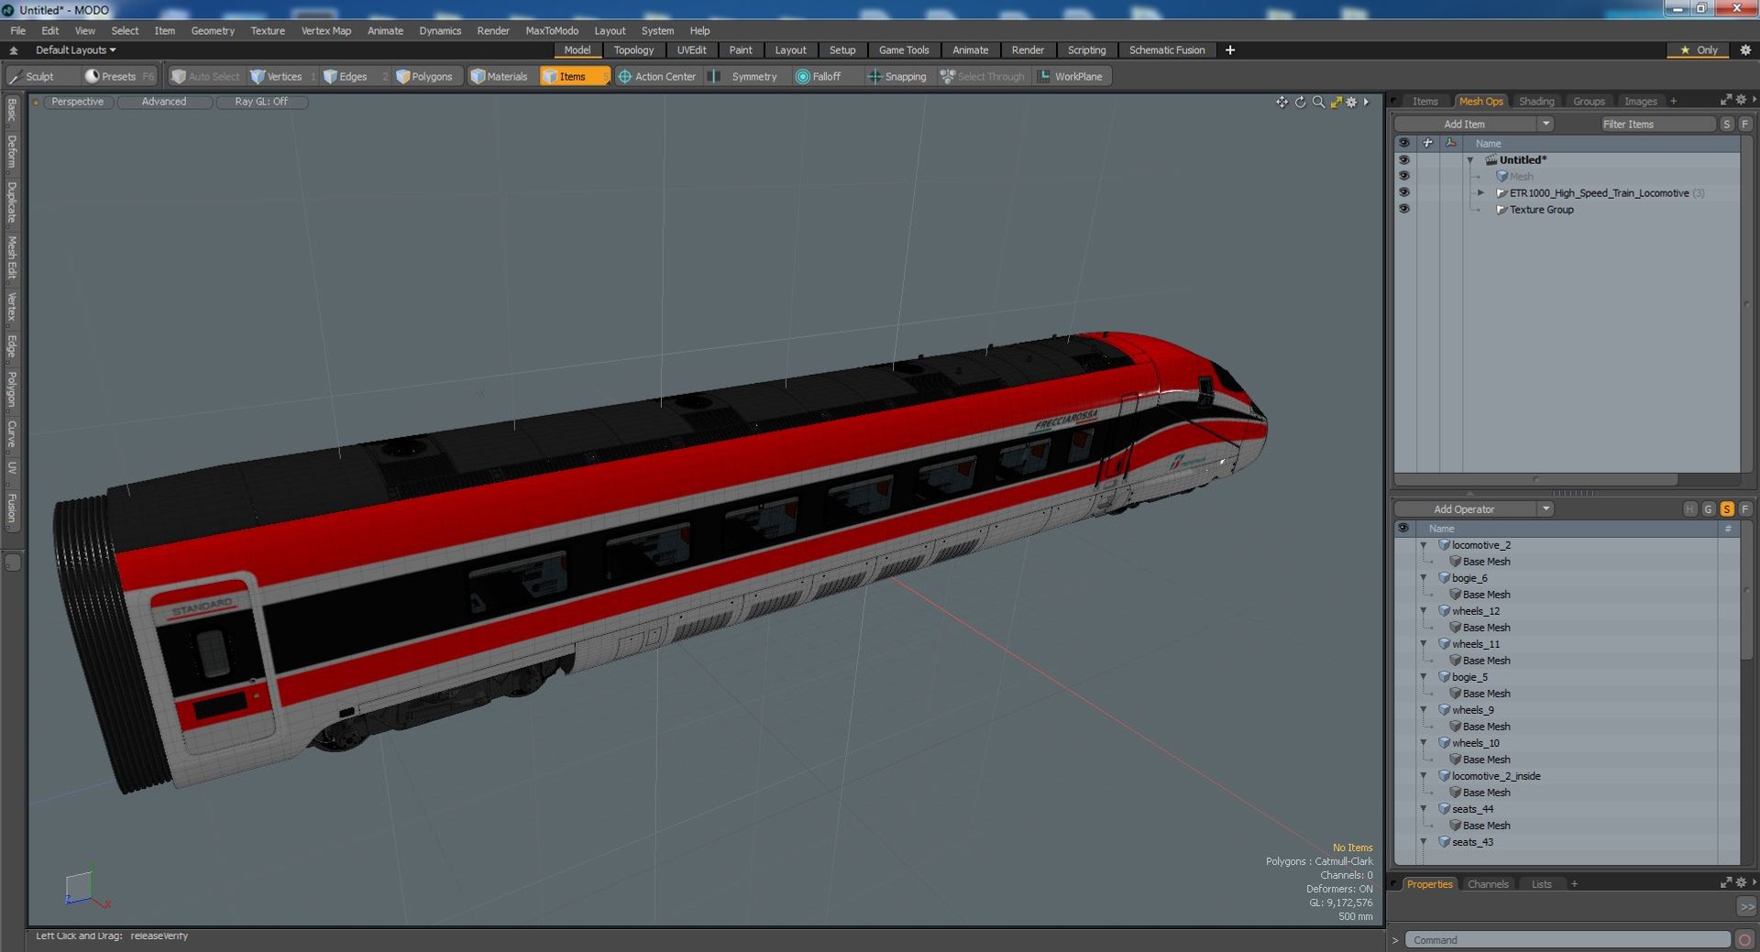The image size is (1760, 952).
Task: Click the viewport zoom magnifier icon
Action: pyautogui.click(x=1318, y=102)
